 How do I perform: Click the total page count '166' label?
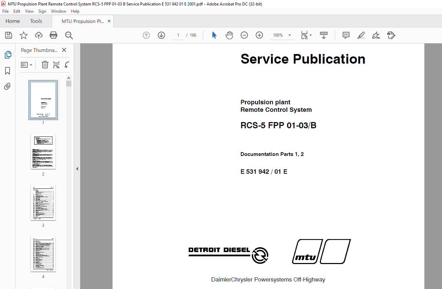click(193, 35)
